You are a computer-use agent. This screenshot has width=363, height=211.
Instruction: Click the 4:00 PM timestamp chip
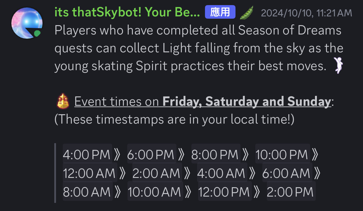[87, 154]
